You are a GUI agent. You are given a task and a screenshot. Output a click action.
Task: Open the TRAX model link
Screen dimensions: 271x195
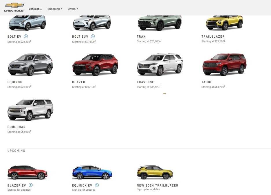click(x=141, y=36)
